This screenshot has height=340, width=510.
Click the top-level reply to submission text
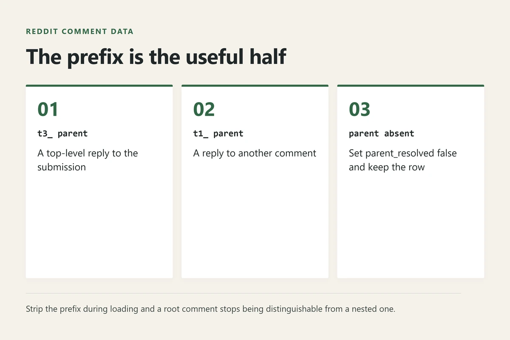[x=88, y=160]
